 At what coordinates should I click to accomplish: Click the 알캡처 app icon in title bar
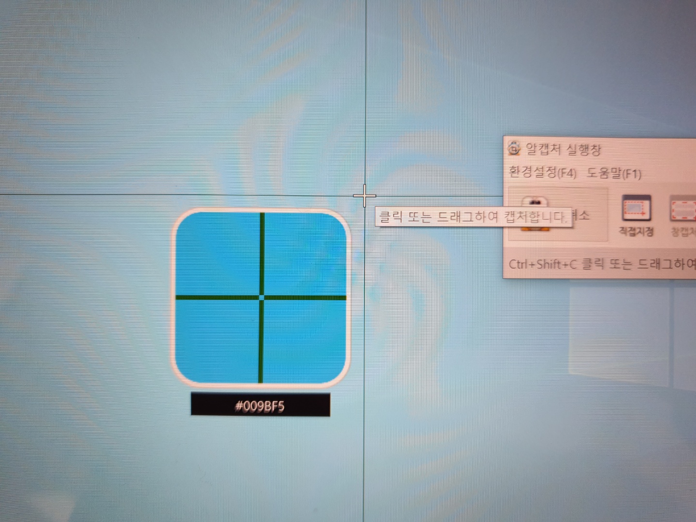point(514,148)
